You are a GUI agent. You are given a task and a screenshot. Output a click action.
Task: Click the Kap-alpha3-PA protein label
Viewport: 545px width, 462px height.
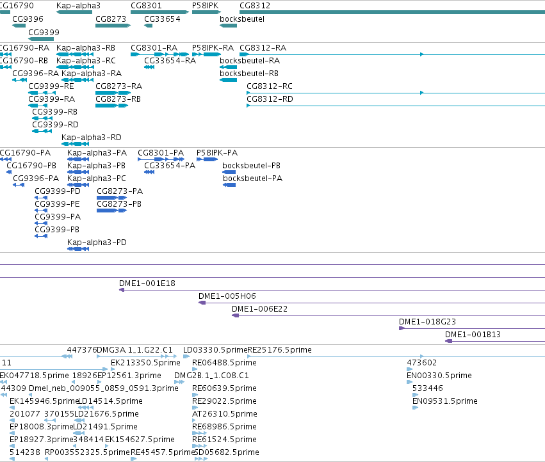click(x=97, y=153)
